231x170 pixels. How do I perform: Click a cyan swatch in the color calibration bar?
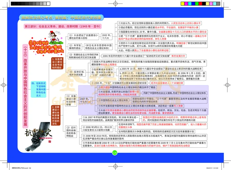[x=190, y=3]
